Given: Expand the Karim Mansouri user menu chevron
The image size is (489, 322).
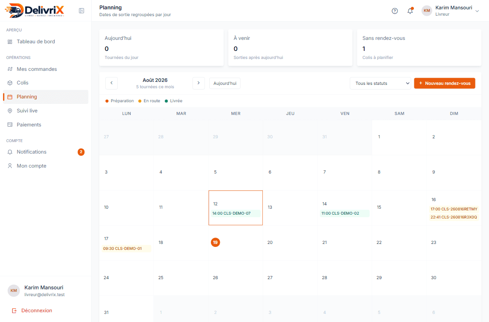Looking at the screenshot, I should [477, 11].
